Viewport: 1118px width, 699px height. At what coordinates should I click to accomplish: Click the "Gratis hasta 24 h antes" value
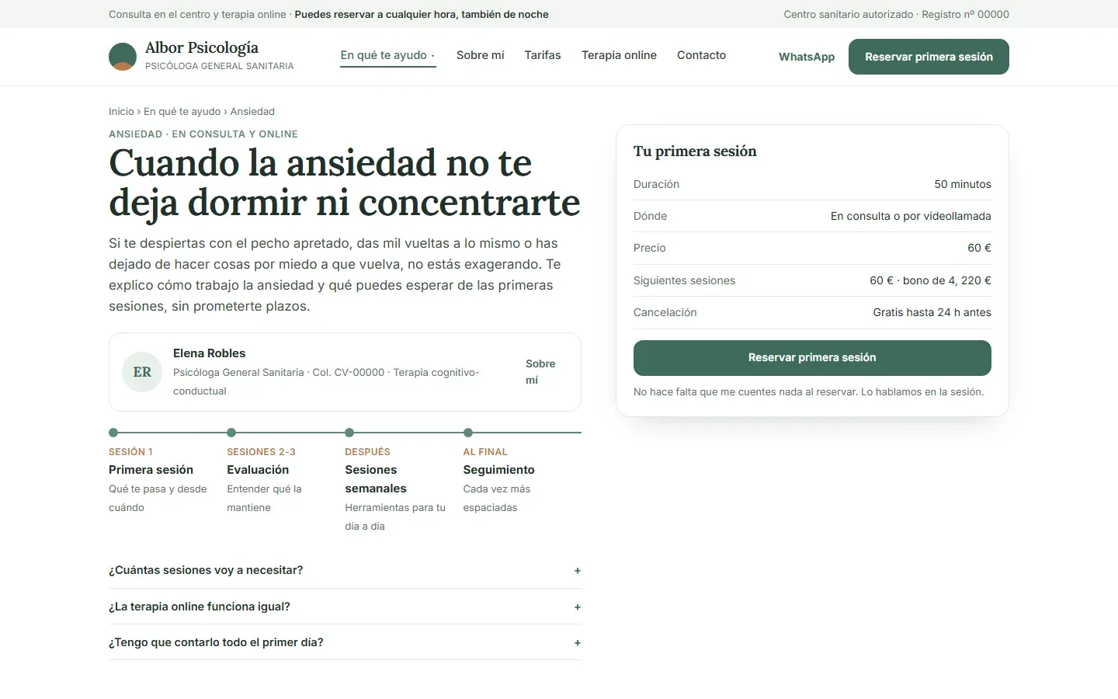(x=932, y=312)
